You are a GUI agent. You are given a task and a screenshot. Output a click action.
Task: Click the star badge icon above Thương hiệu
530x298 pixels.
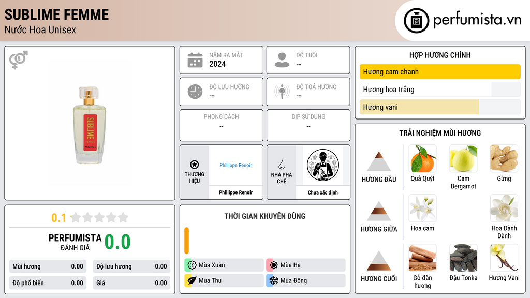click(x=195, y=165)
